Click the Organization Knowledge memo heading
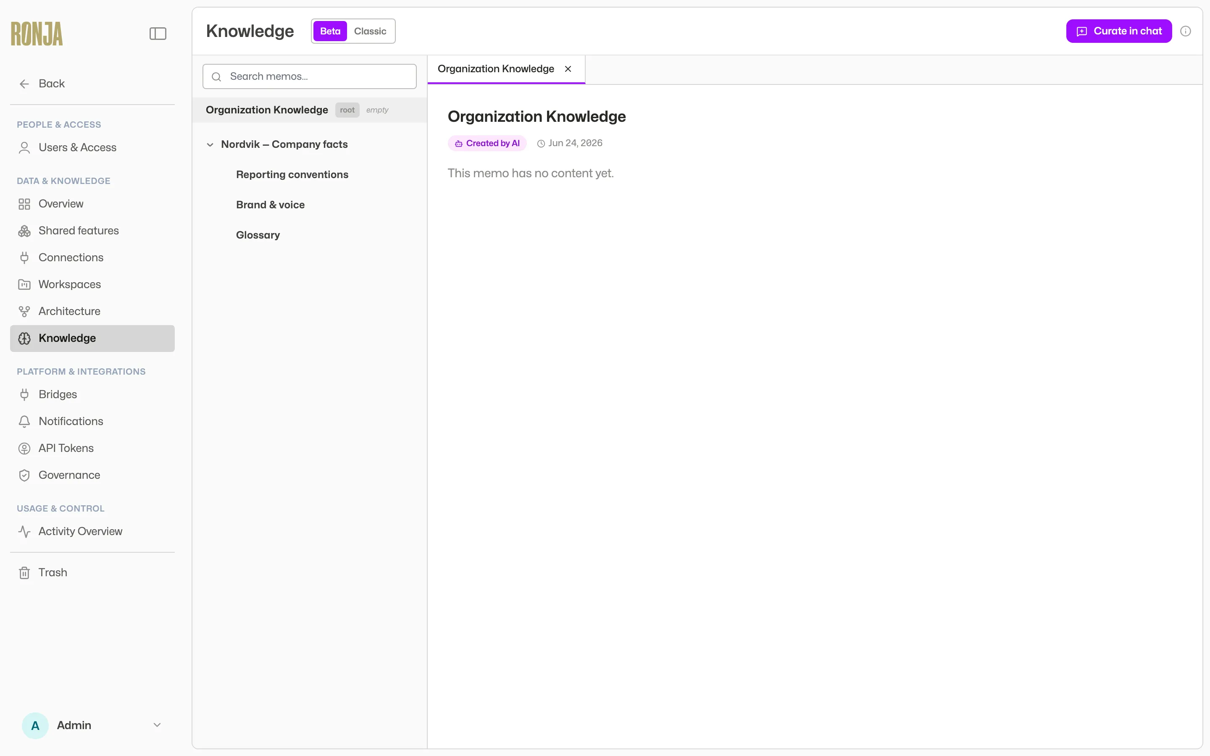 pos(537,116)
